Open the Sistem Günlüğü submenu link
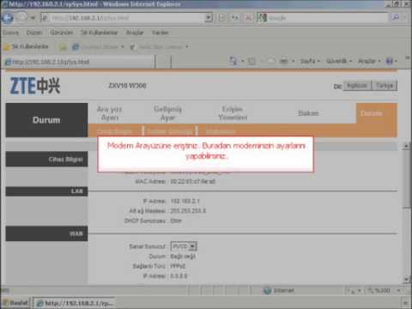The width and height of the screenshot is (412, 309). (x=170, y=131)
